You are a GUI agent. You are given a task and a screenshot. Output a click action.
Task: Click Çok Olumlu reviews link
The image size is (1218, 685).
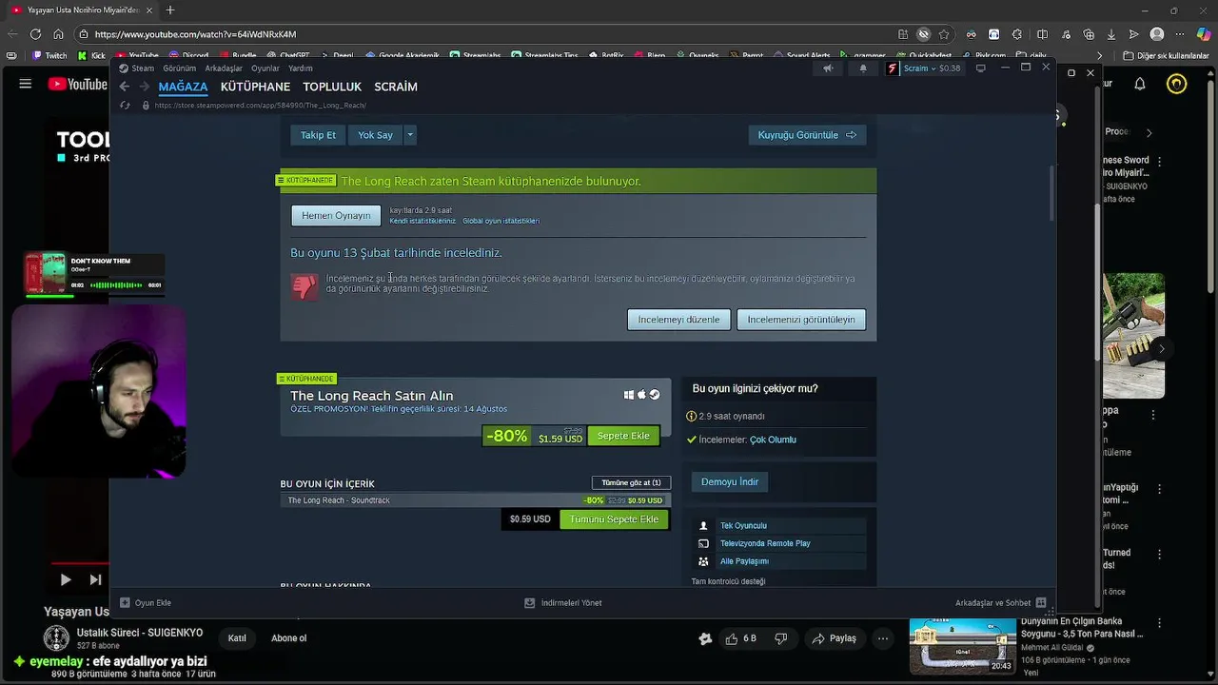[x=773, y=440]
